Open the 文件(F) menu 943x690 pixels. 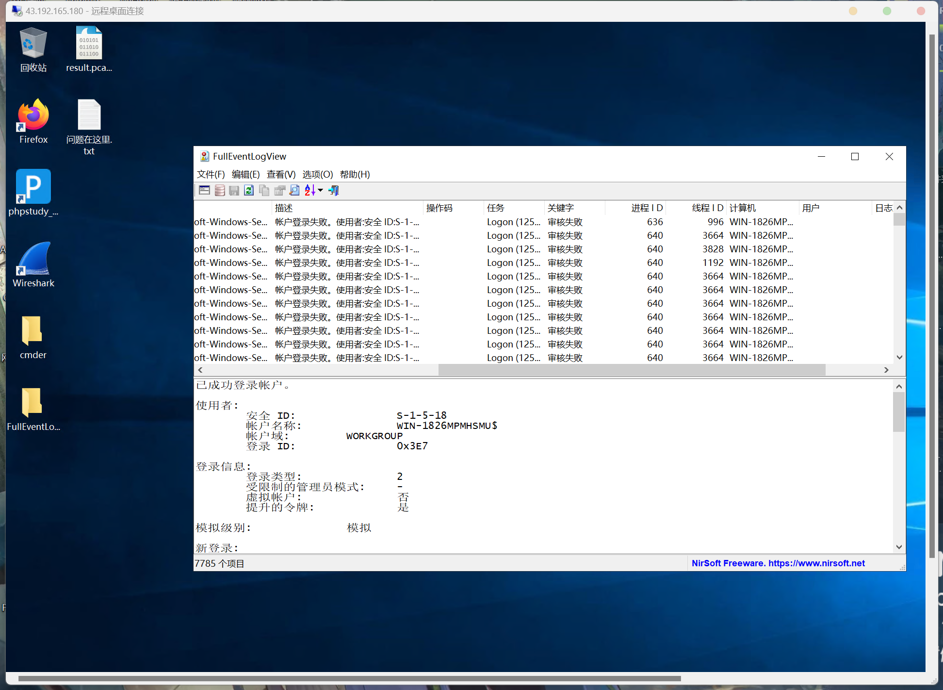pyautogui.click(x=211, y=174)
